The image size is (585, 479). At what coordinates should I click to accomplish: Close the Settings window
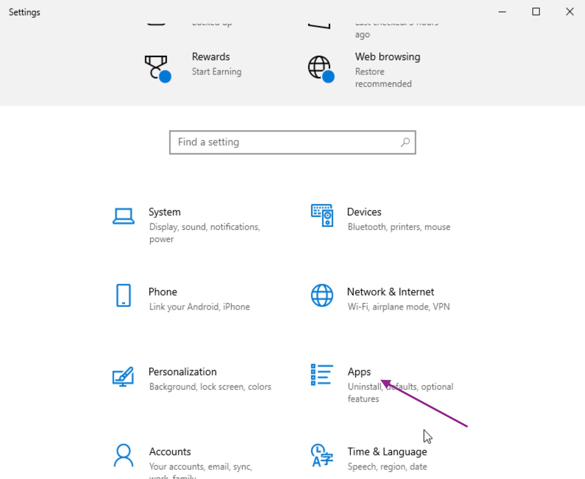(570, 12)
